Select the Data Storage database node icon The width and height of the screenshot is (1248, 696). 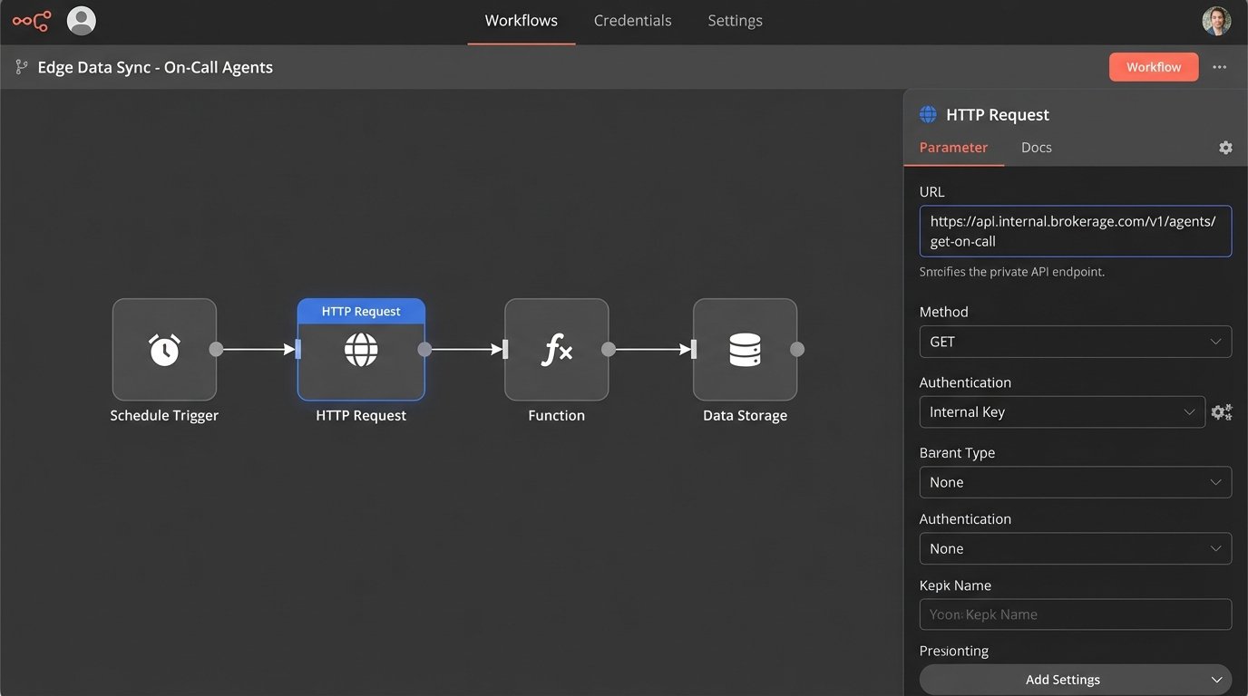[745, 349]
